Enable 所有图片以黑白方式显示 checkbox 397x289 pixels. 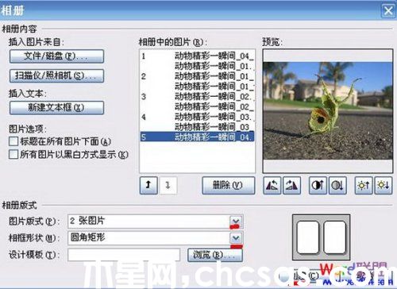point(13,154)
